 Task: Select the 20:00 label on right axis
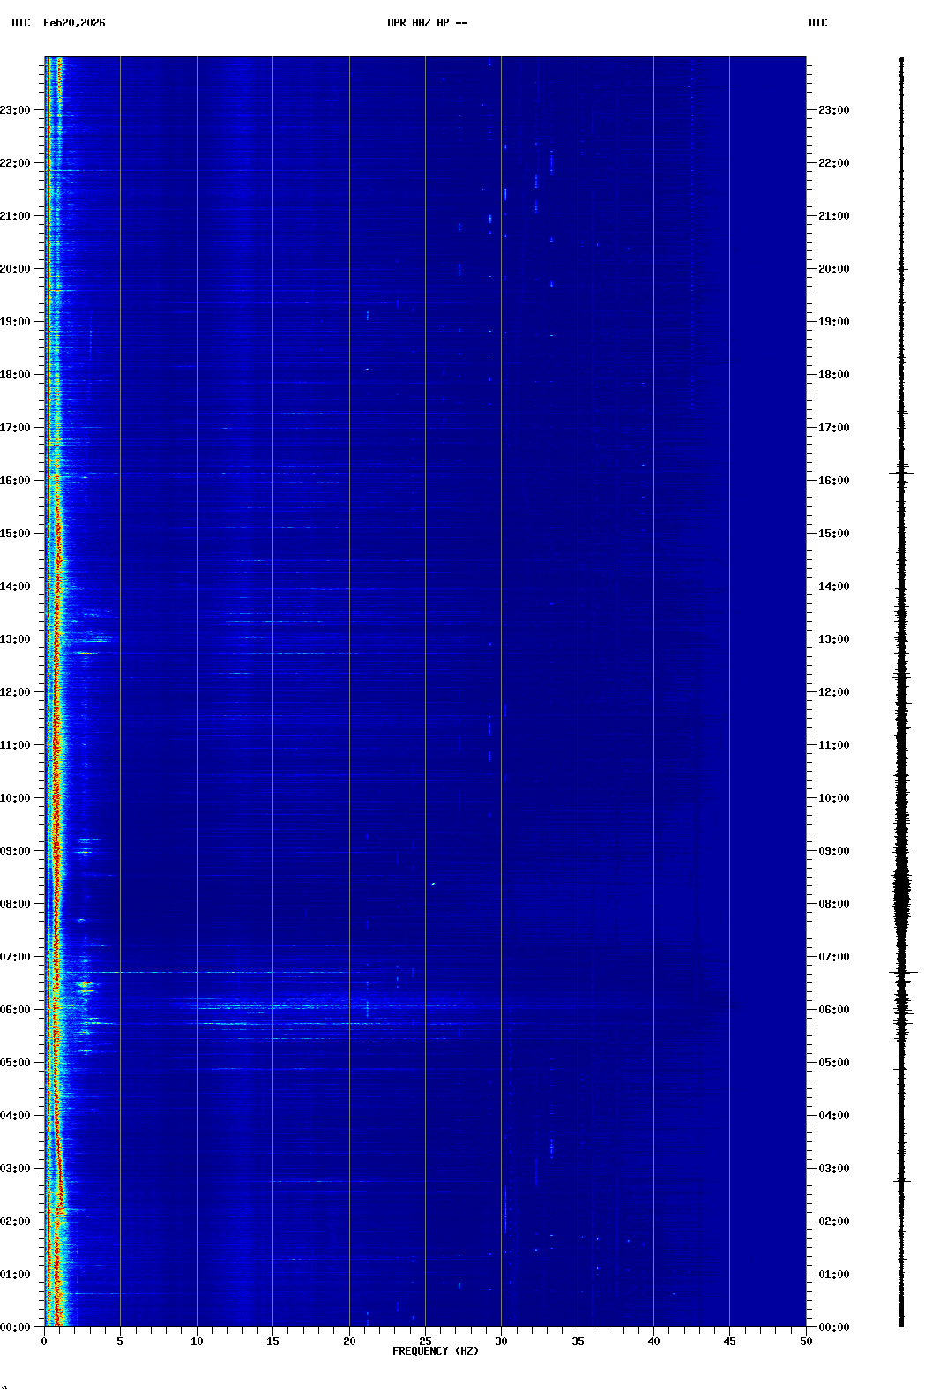(833, 269)
